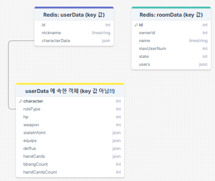Image resolution: width=215 pixels, height=181 pixels.
Task: Select the hp field row
Action: 70,117
